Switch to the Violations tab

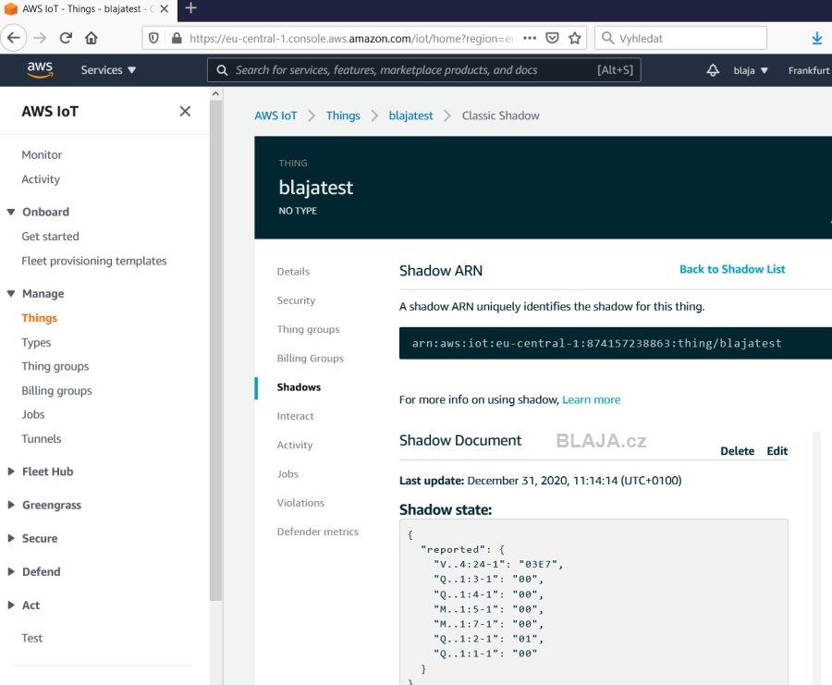[x=300, y=503]
